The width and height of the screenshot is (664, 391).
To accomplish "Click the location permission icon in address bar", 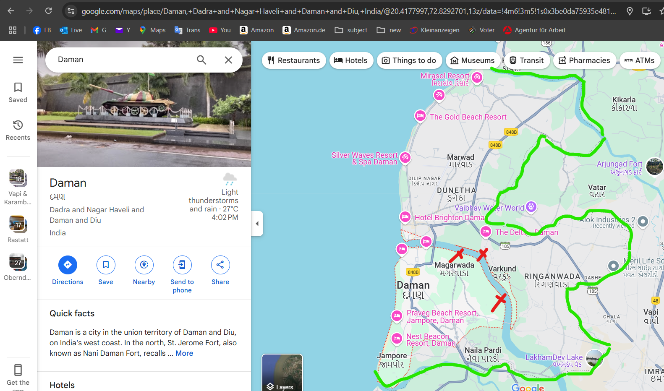I will [x=630, y=11].
